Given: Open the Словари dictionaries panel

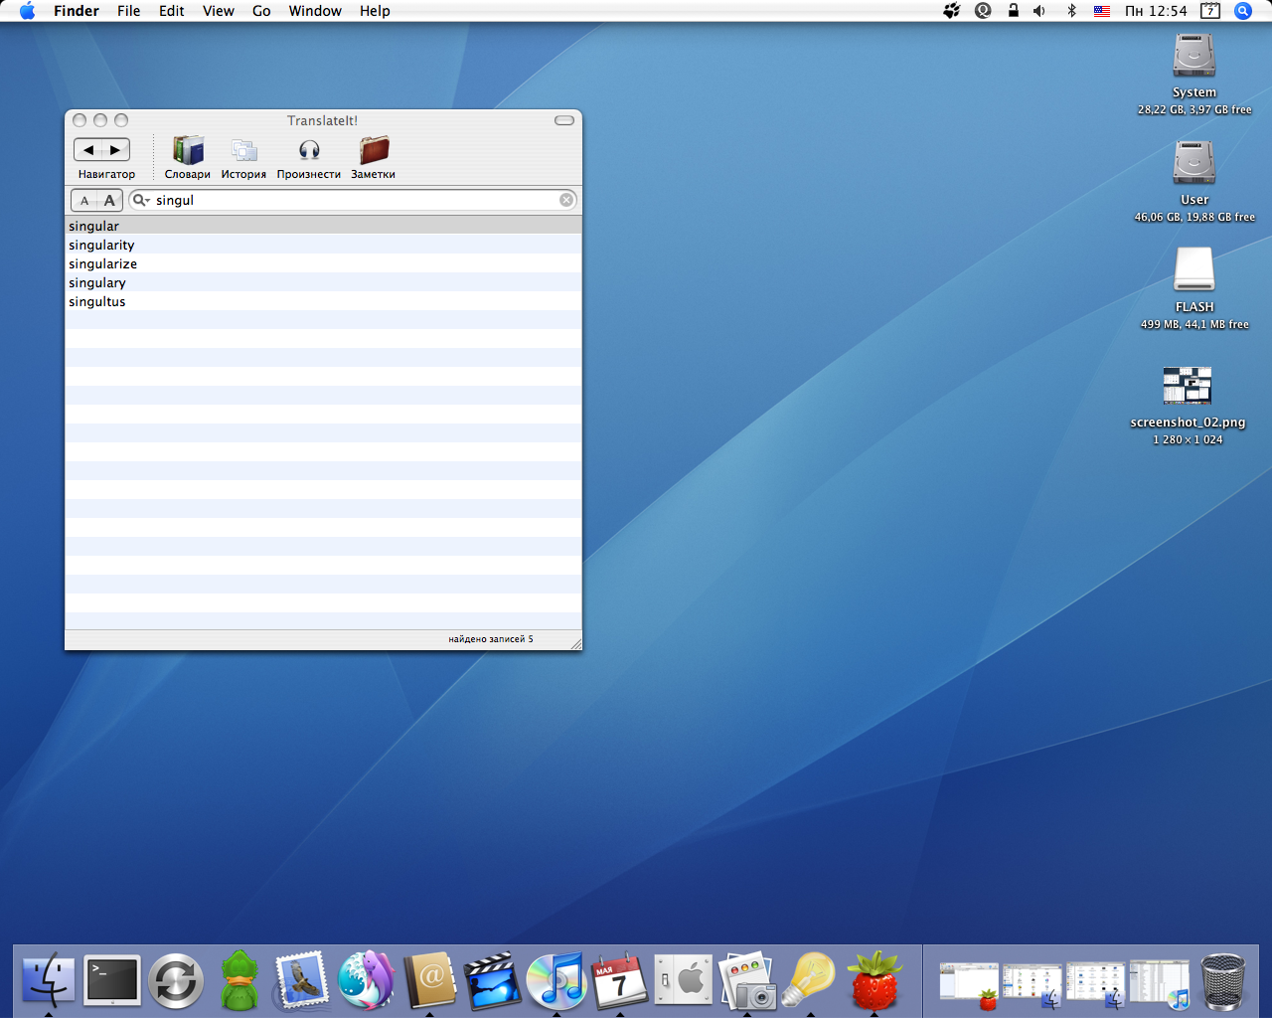Looking at the screenshot, I should [x=188, y=157].
